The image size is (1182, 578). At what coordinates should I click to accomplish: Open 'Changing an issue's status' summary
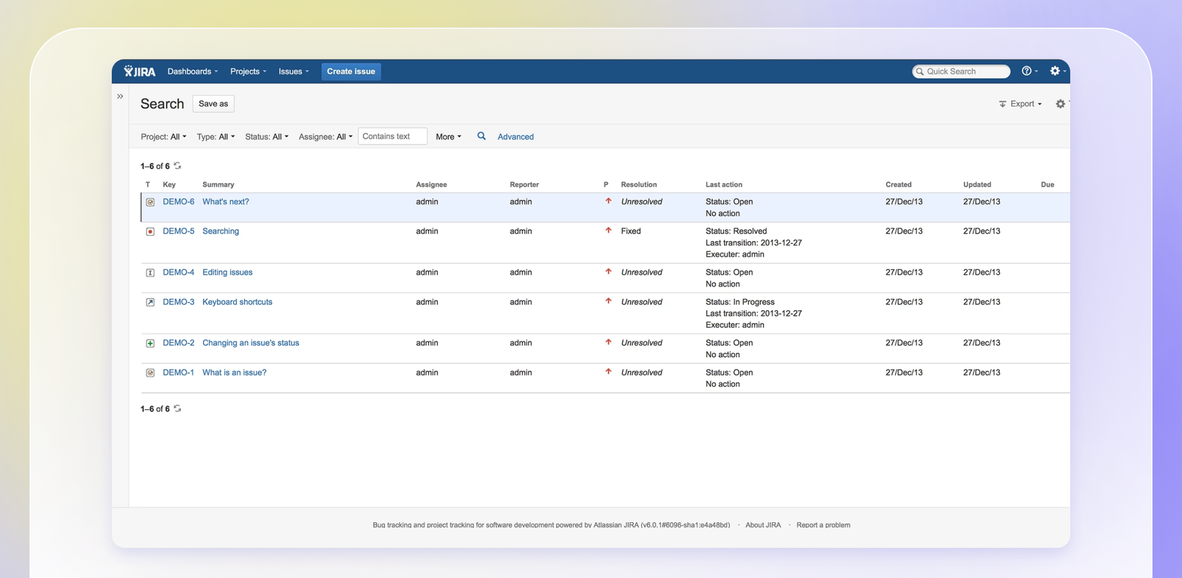coord(251,343)
